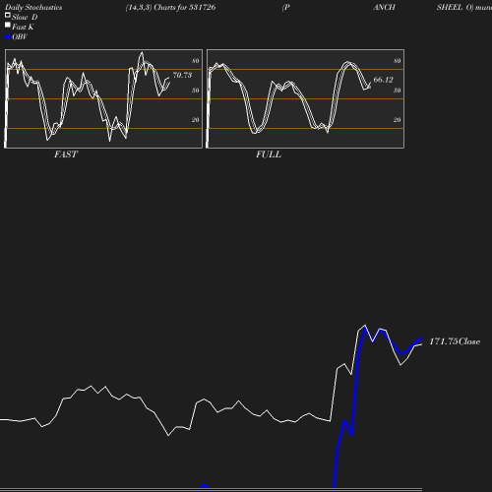Click the Slow D legend swatch
The width and height of the screenshot is (492, 492).
click(x=8, y=15)
